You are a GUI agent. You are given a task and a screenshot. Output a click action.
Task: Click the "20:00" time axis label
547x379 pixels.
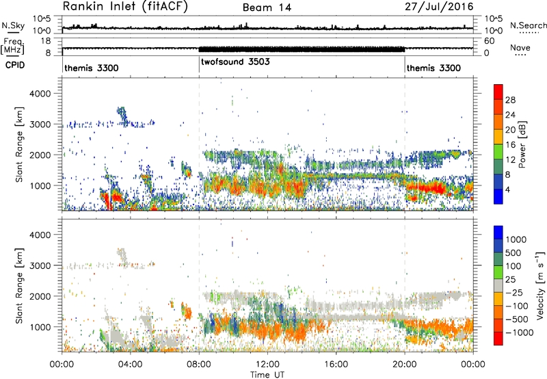[405, 365]
